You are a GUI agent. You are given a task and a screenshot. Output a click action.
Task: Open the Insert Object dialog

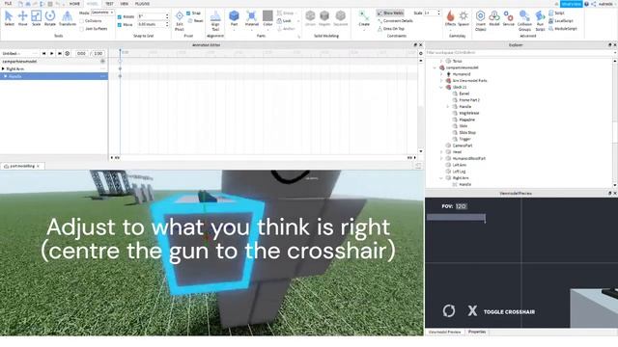(x=481, y=20)
